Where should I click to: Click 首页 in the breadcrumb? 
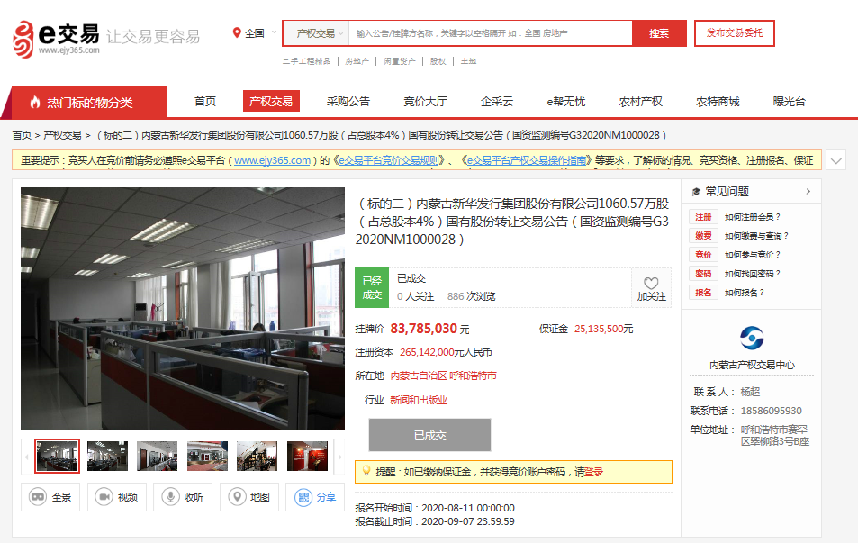coord(22,135)
